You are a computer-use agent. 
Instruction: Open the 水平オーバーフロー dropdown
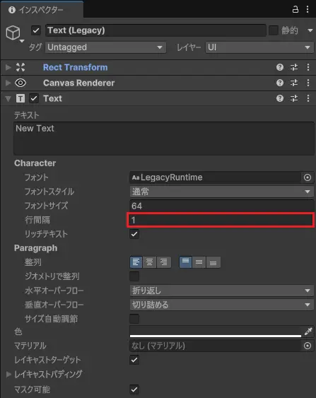coord(221,291)
